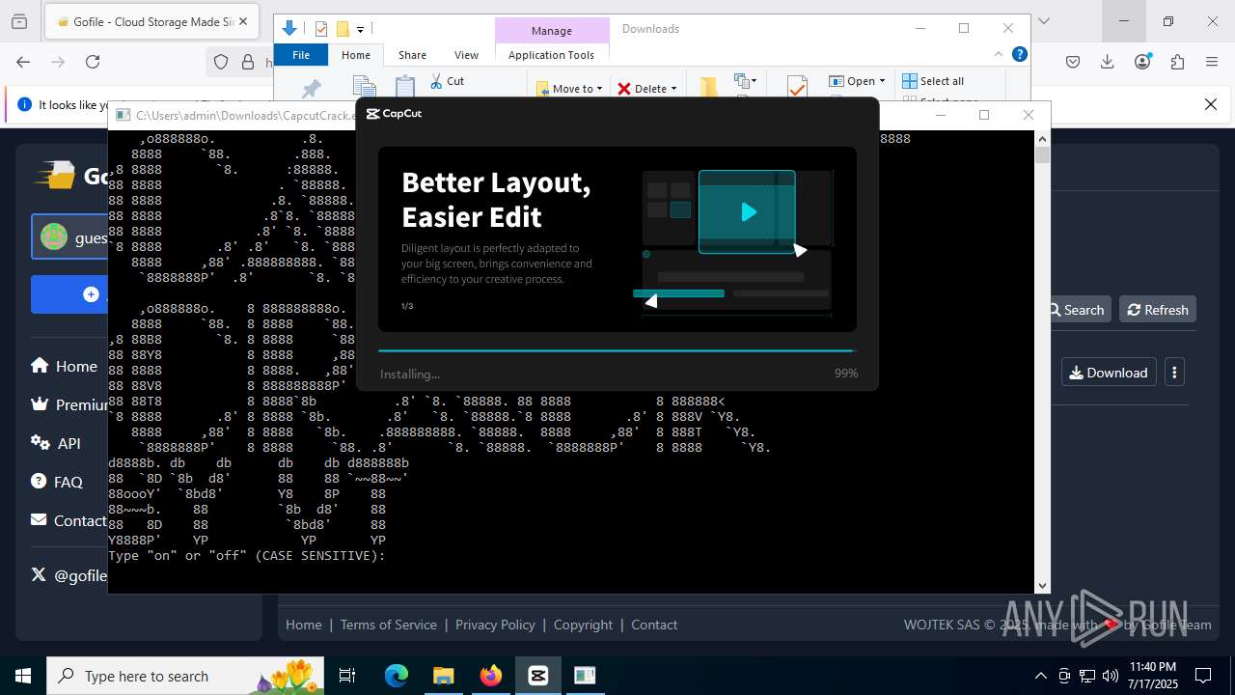Collapse the Explorer ribbon with the chevron

tap(999, 54)
